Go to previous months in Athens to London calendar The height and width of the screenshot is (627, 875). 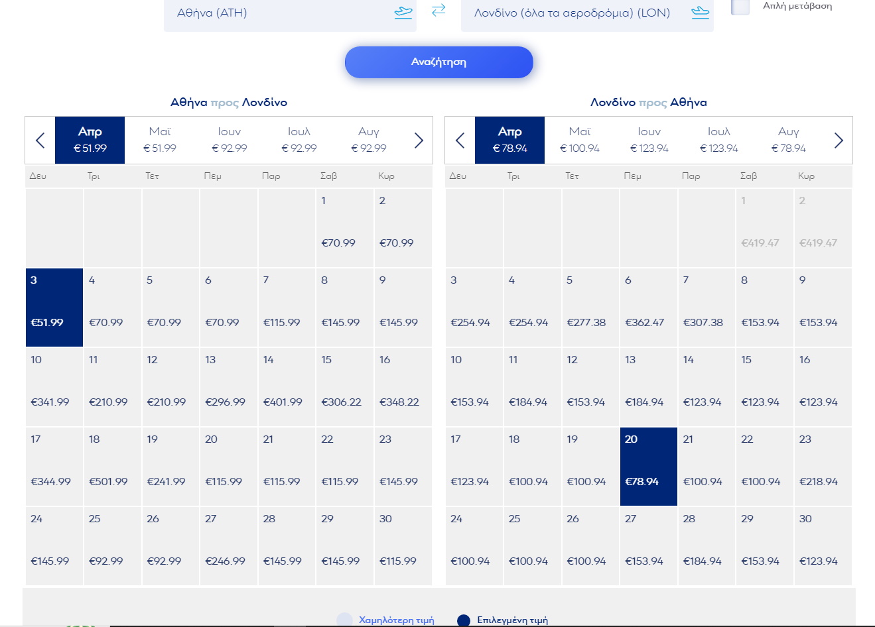pyautogui.click(x=40, y=141)
